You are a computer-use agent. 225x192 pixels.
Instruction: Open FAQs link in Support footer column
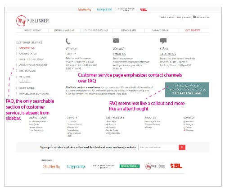69,136
